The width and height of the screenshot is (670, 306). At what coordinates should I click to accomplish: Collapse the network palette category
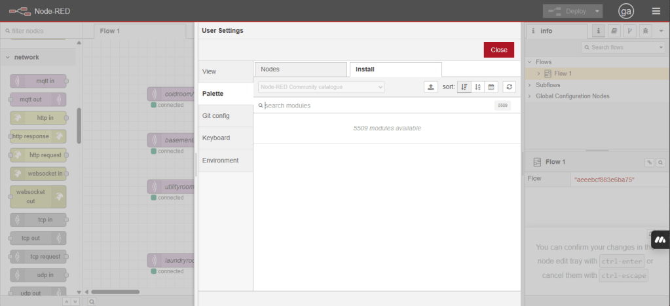pos(37,57)
